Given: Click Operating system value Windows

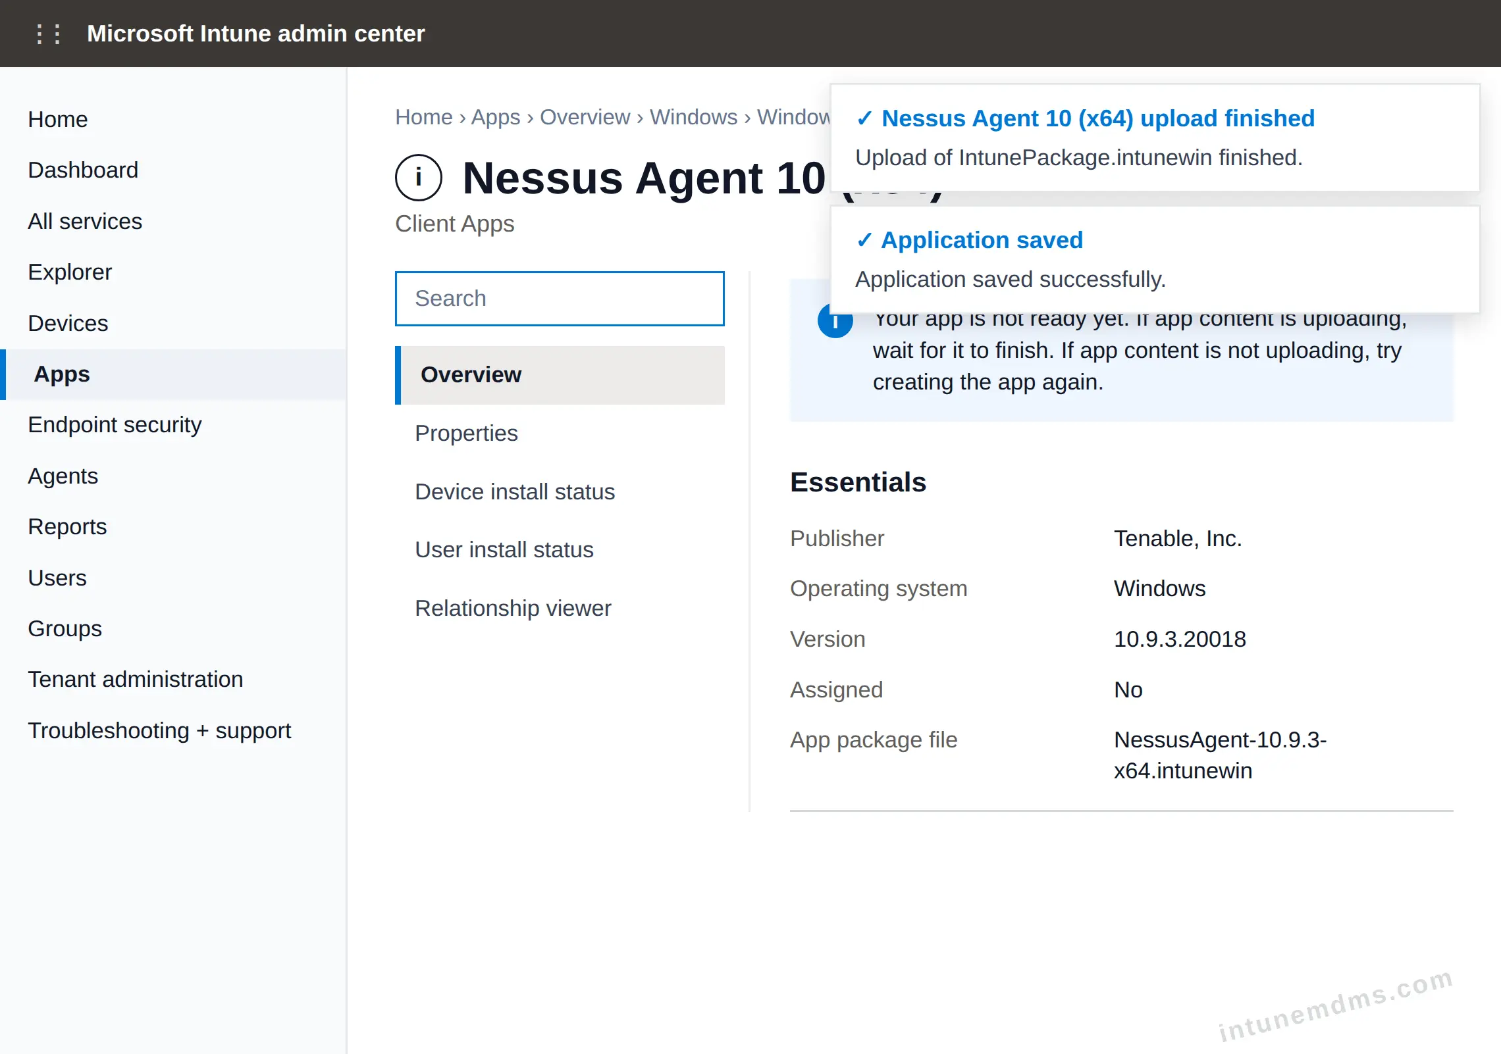Looking at the screenshot, I should click(x=1160, y=588).
